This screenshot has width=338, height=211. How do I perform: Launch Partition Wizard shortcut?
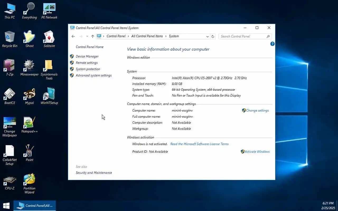click(29, 184)
